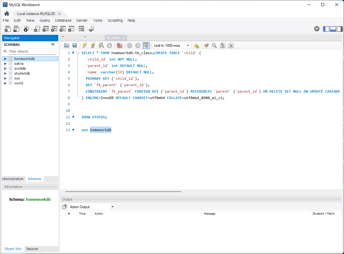The height and width of the screenshot is (254, 344).
Task: Open the File menu
Action: point(6,20)
